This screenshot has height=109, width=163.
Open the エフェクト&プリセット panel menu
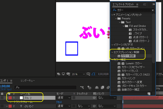[137, 5]
